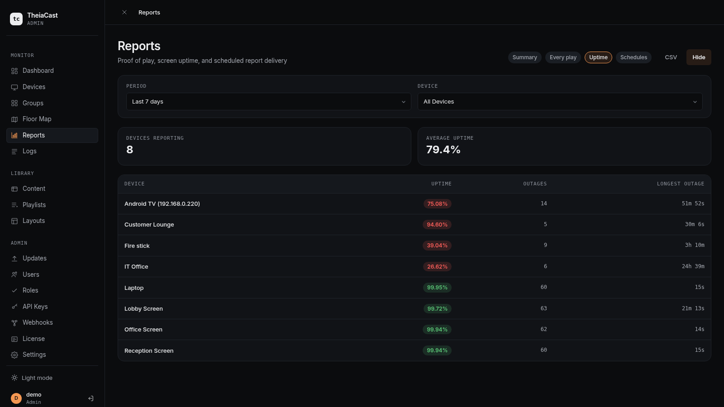
Task: Click the 26.62% uptime badge for IT Office
Action: click(437, 267)
